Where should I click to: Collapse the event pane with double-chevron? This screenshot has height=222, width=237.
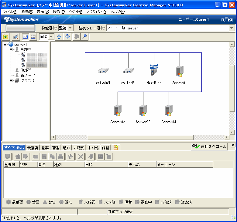point(233,145)
